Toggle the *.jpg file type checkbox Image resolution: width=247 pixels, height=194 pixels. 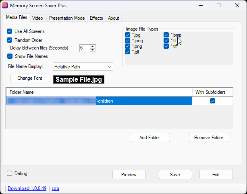tap(127, 35)
